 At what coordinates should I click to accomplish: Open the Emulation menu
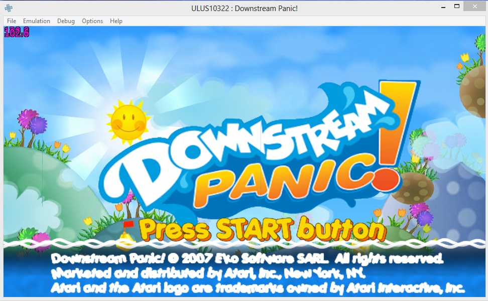pos(37,21)
